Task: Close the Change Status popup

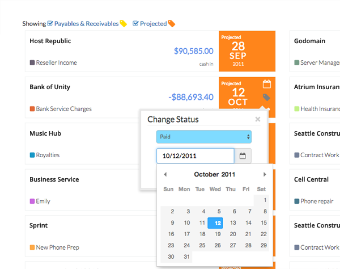Action: [x=258, y=119]
